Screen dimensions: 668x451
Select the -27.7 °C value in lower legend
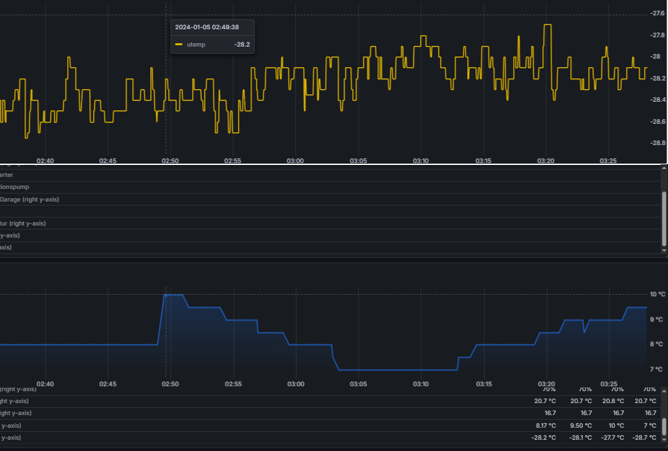611,438
